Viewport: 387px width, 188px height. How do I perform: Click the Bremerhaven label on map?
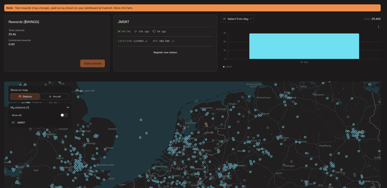(264, 97)
